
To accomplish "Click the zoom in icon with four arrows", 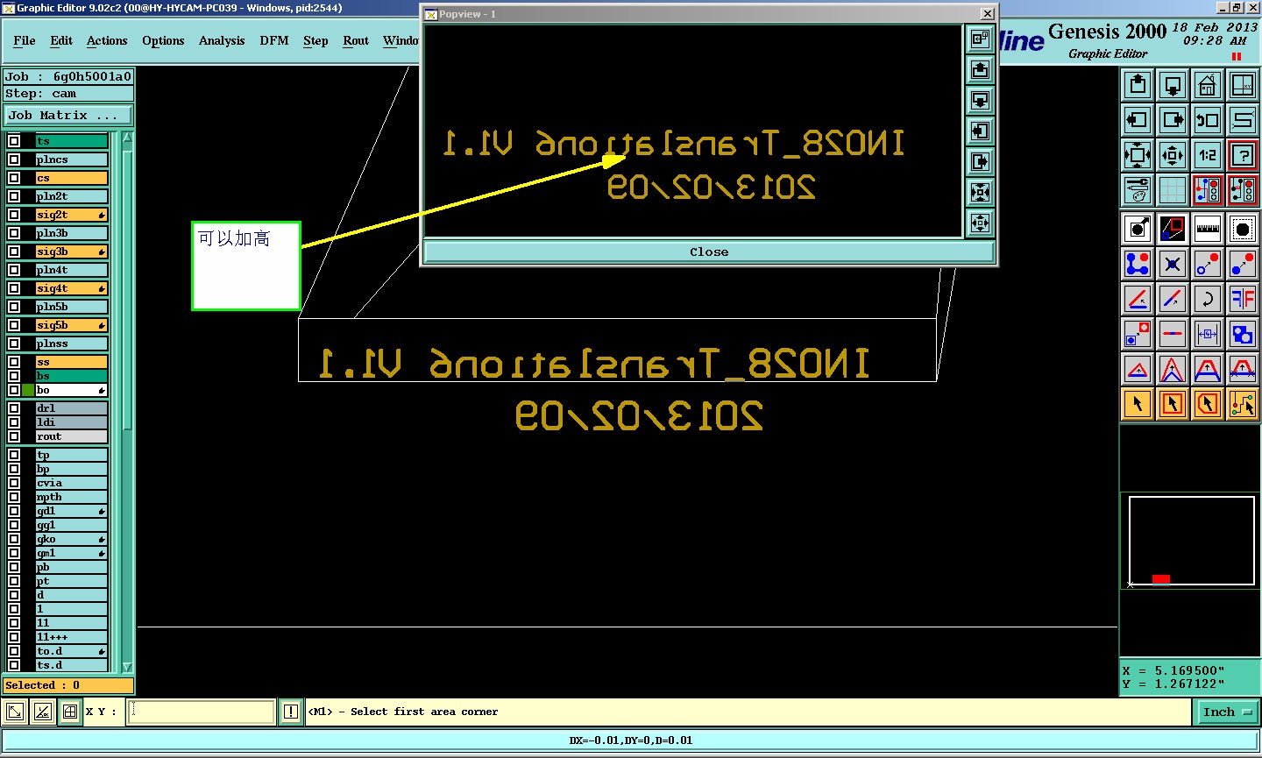I will coord(1138,155).
